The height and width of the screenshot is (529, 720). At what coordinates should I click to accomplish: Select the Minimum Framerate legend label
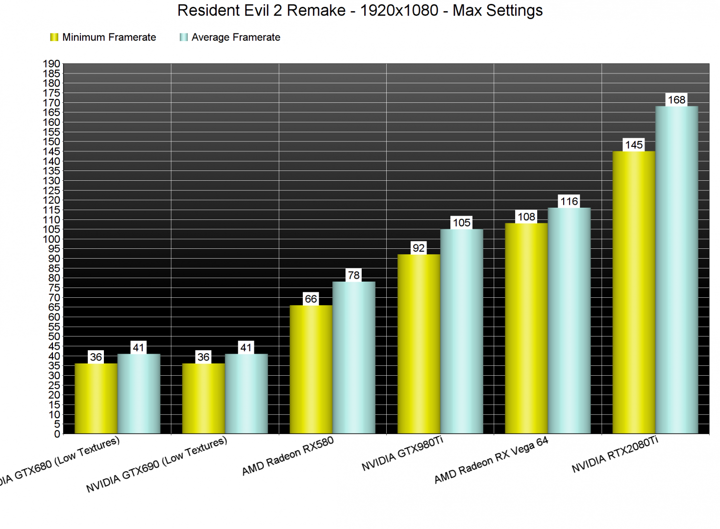coord(109,37)
